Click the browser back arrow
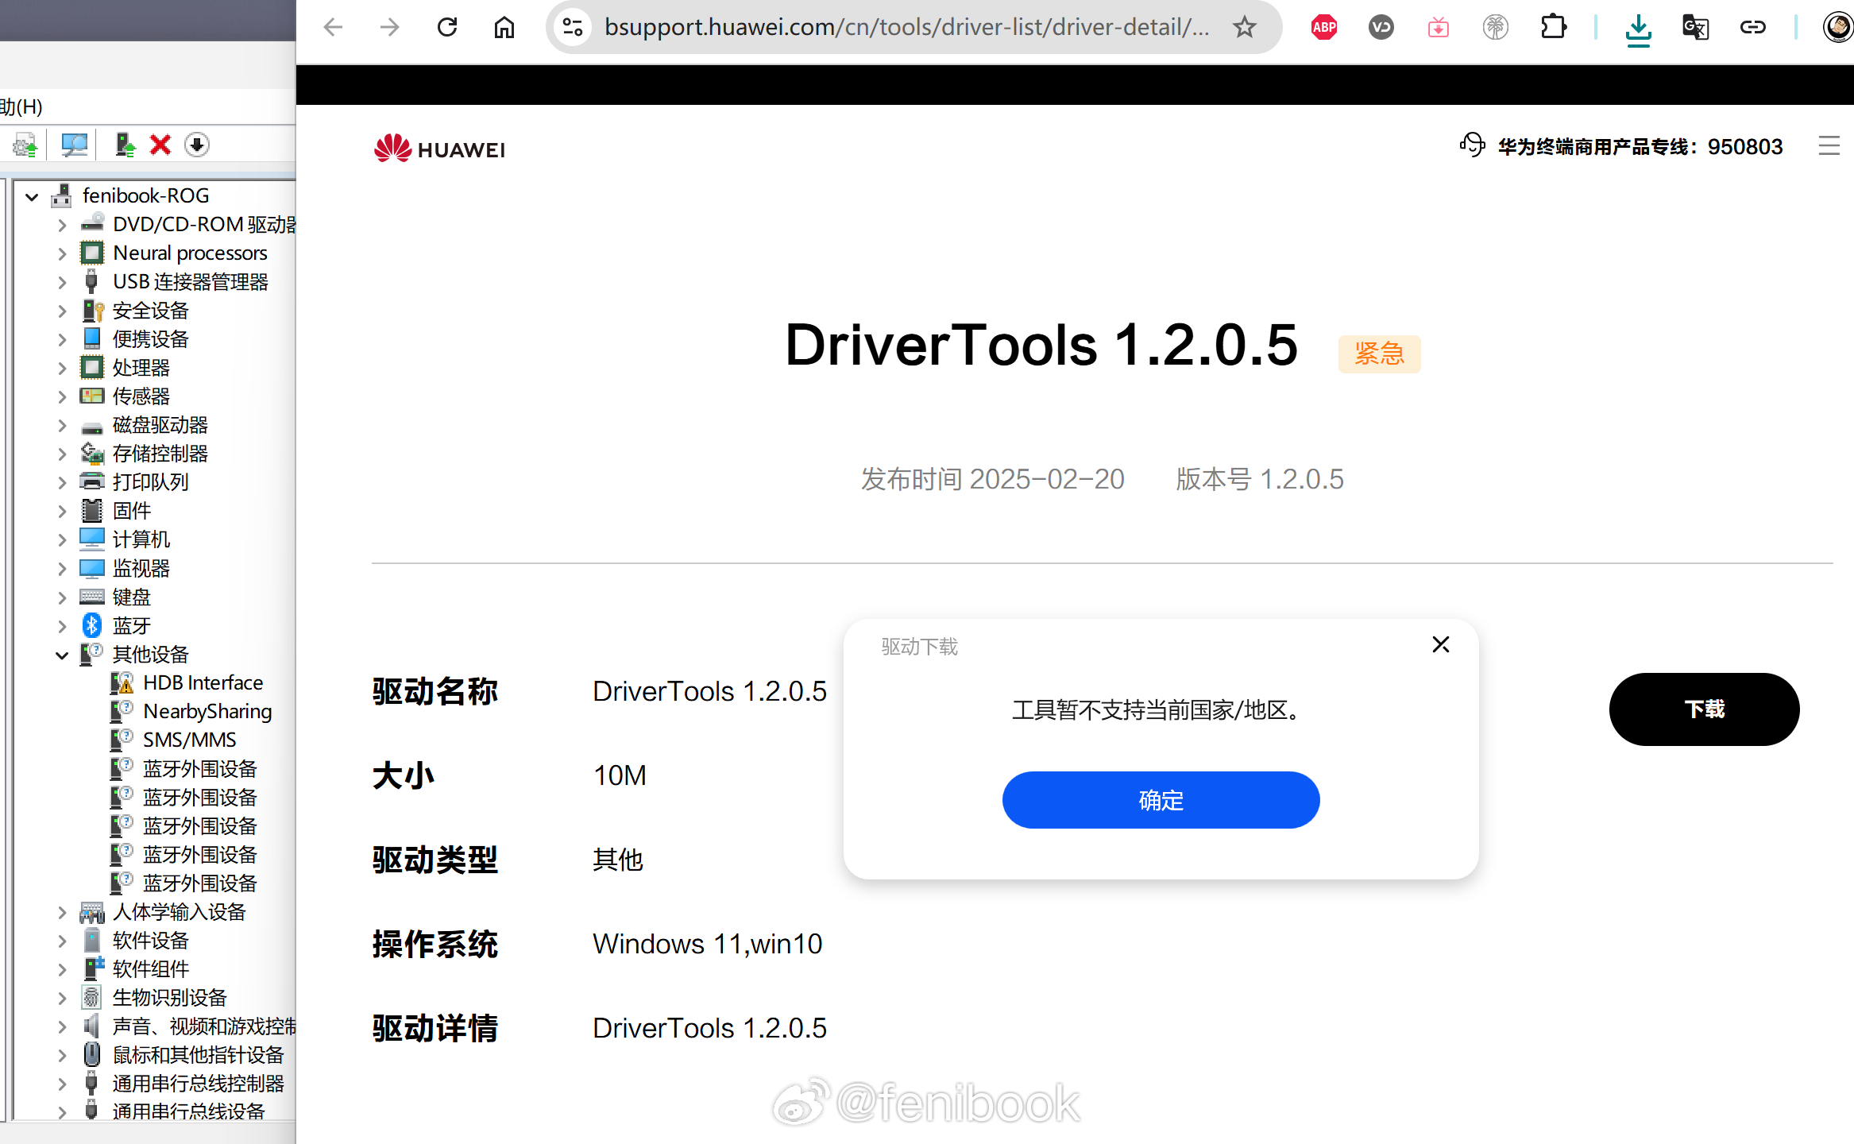Image resolution: width=1854 pixels, height=1144 pixels. tap(334, 28)
